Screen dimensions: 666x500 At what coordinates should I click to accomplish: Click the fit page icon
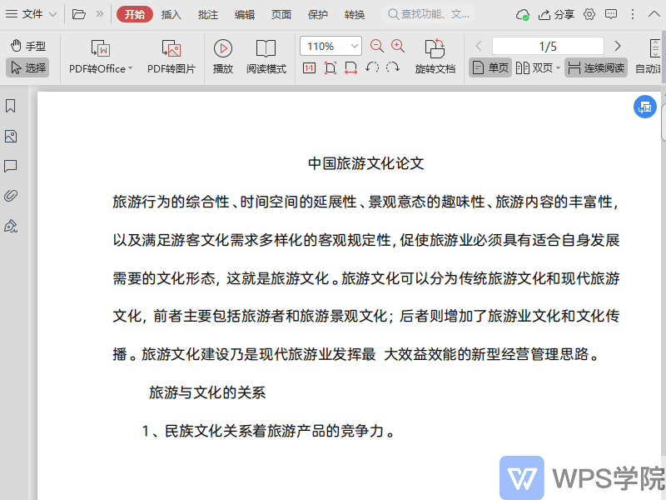pos(331,68)
